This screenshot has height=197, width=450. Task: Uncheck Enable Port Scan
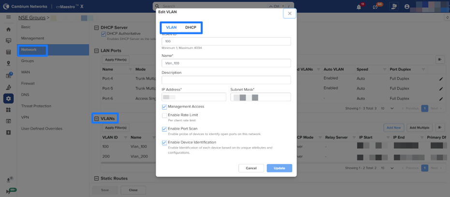tap(164, 129)
